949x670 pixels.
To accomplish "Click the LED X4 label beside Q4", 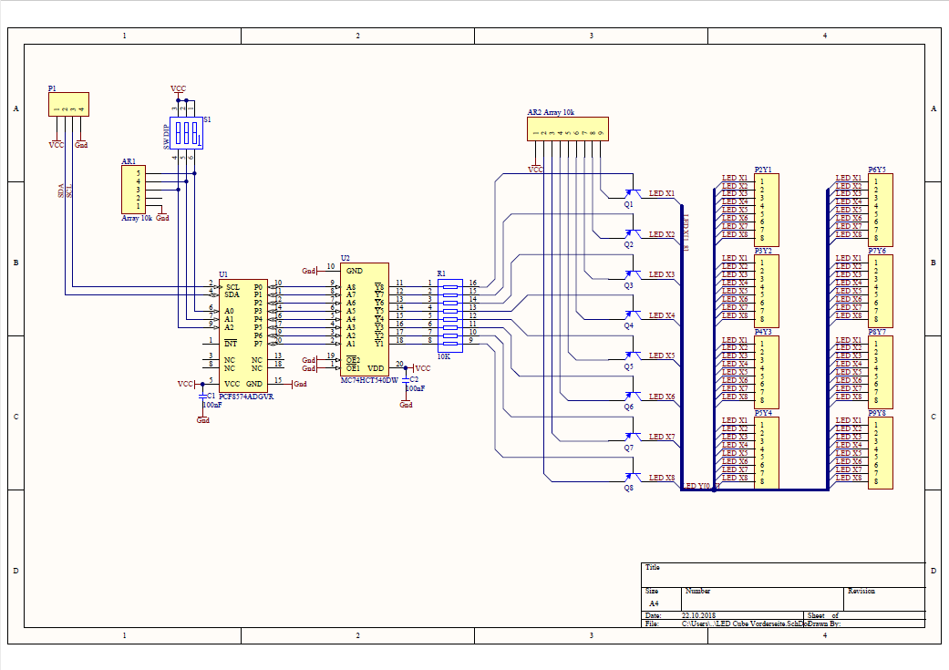I will [662, 315].
